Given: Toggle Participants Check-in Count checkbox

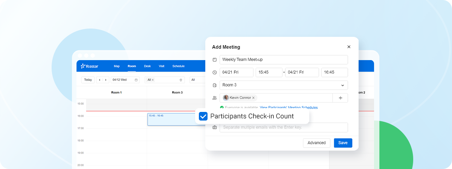Looking at the screenshot, I should (203, 116).
